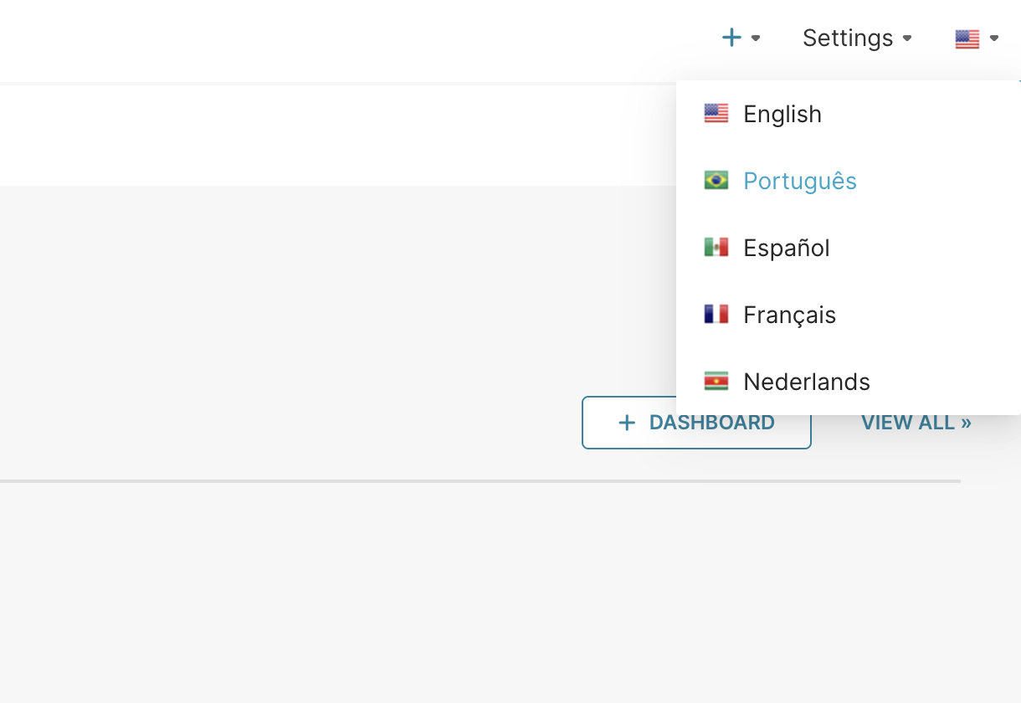This screenshot has width=1021, height=703.
Task: Click the American flag beside English
Action: point(716,113)
